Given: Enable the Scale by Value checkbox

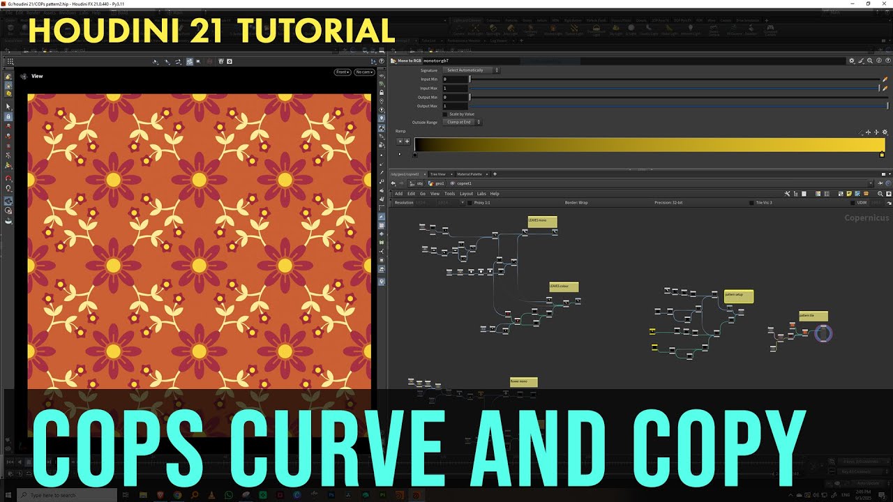Looking at the screenshot, I should pos(445,114).
